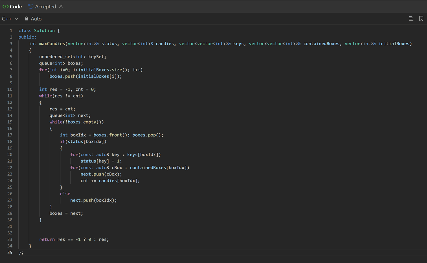427x263 pixels.
Task: Click the bookmark icon in editor toolbar
Action: click(421, 19)
